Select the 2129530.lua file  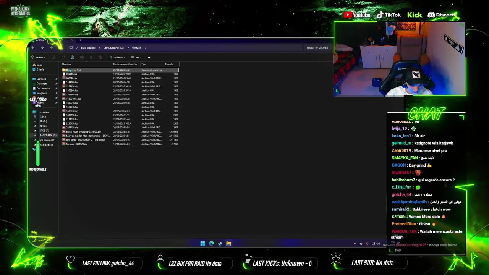click(120, 119)
